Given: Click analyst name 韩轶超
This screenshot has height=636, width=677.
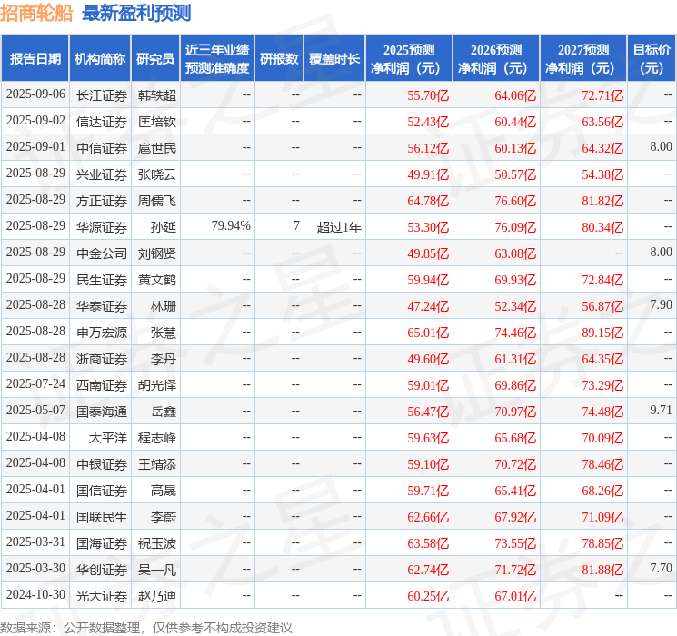Looking at the screenshot, I should click(156, 95).
